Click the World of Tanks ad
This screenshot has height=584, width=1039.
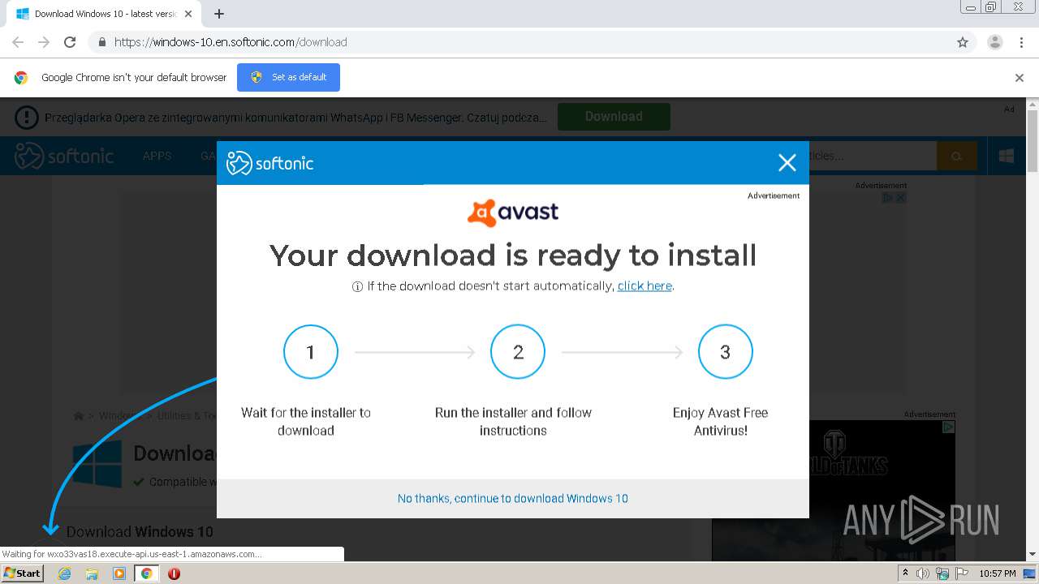[x=834, y=490]
